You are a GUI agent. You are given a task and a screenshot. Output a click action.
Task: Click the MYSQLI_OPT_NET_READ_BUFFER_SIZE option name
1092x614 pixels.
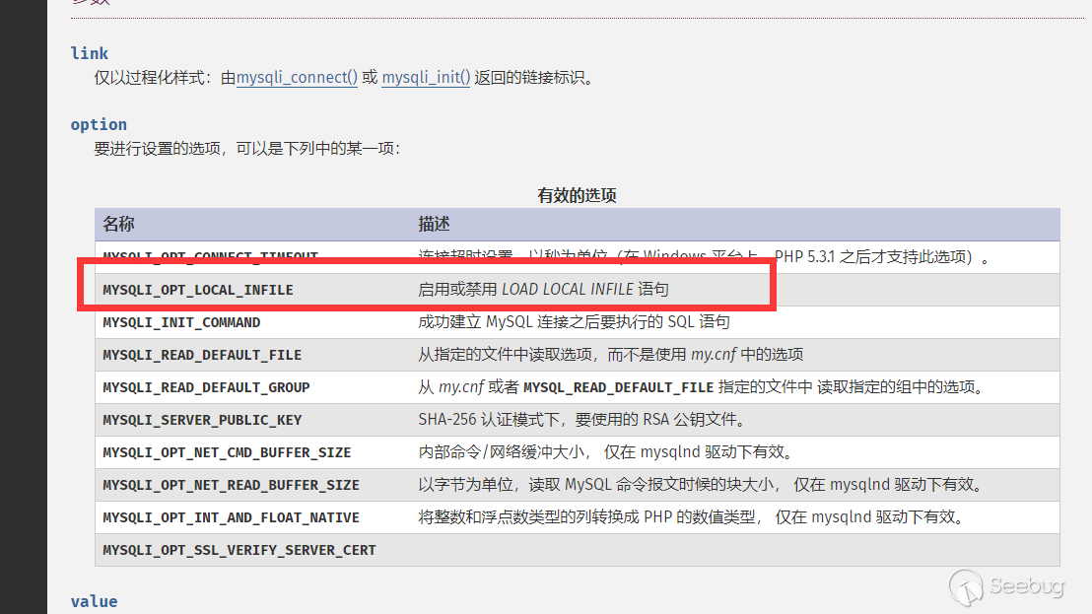232,485
